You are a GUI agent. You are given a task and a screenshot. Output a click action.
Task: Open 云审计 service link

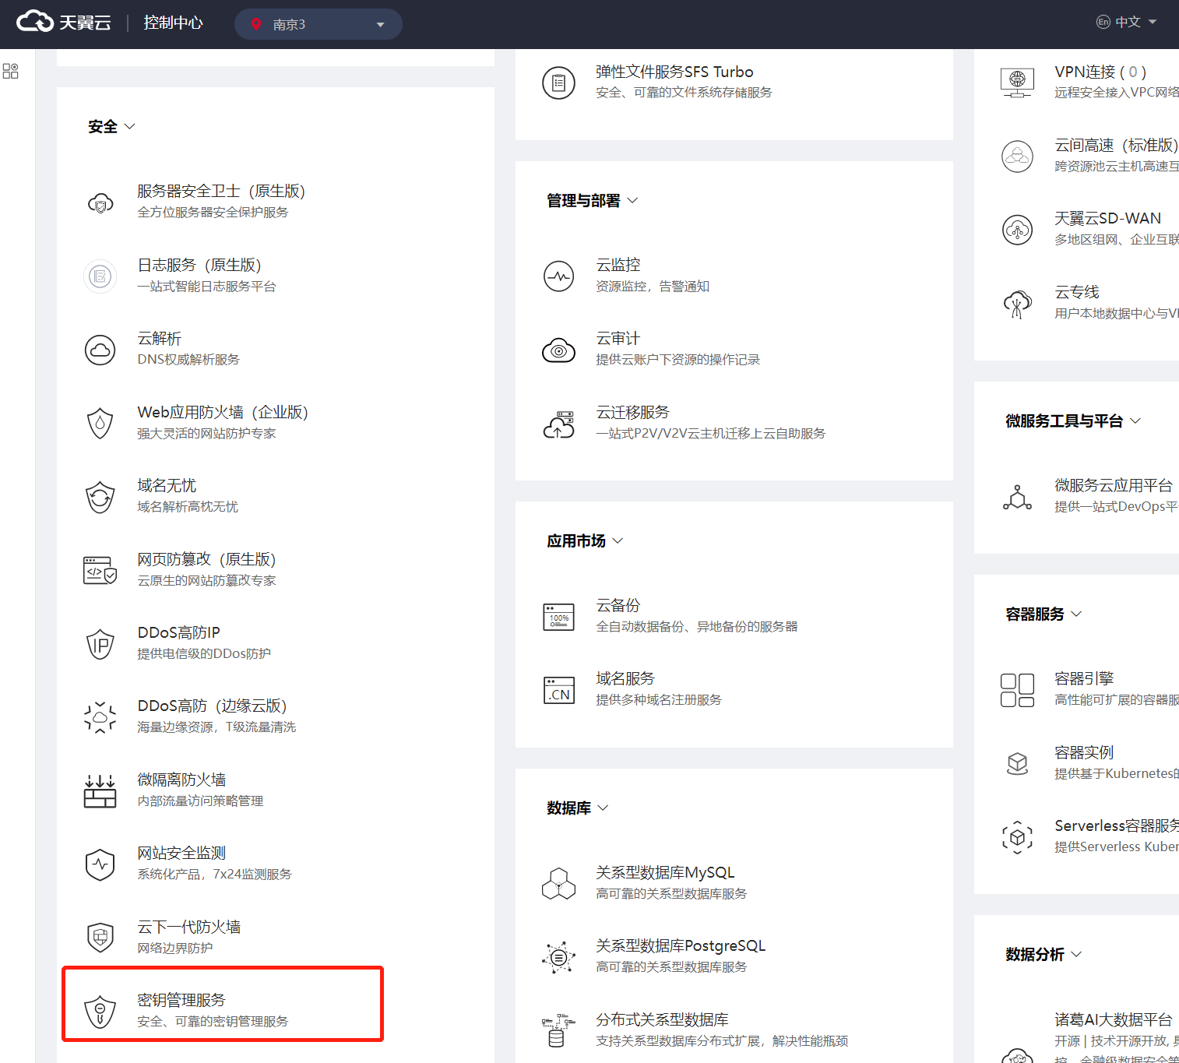[618, 338]
